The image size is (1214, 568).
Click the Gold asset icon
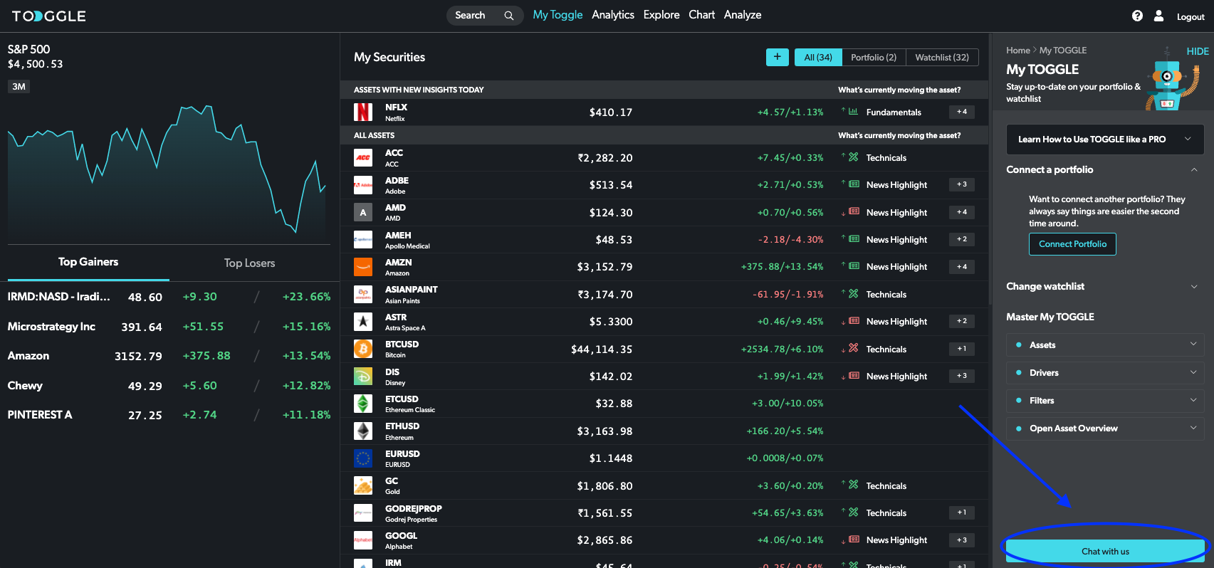363,485
